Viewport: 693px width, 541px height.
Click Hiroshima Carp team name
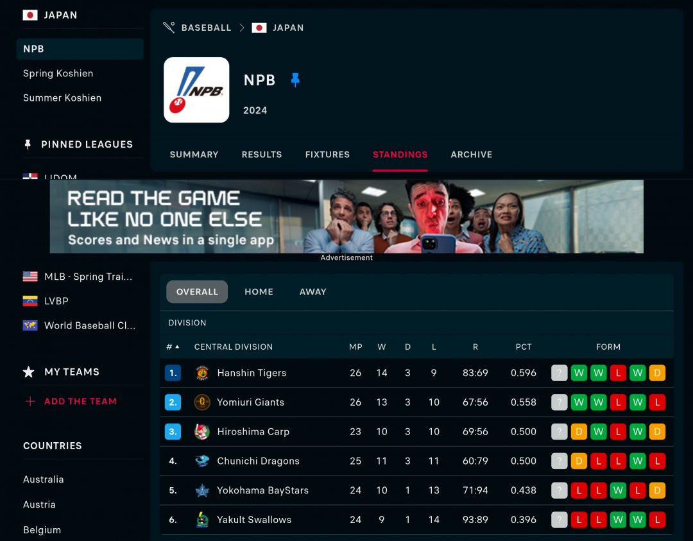pos(253,431)
